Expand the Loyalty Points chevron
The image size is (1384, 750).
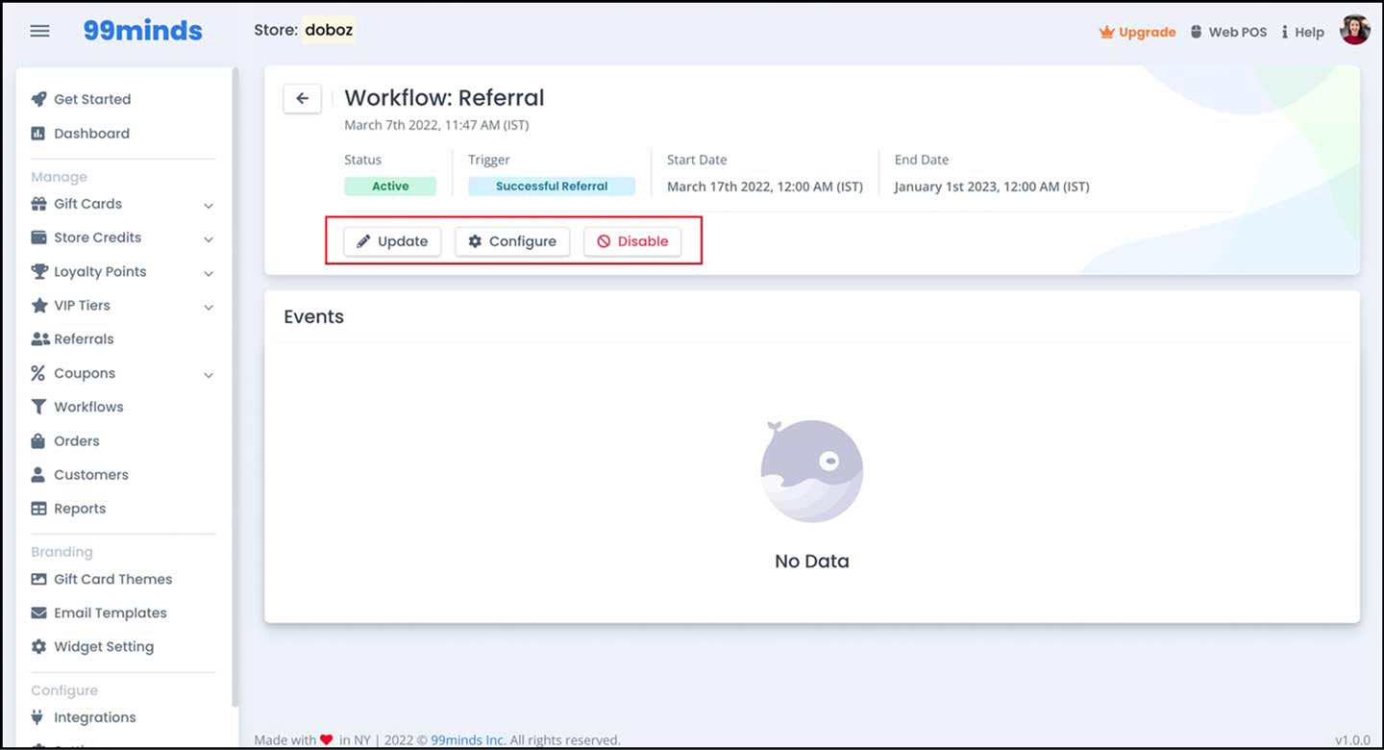pos(209,273)
